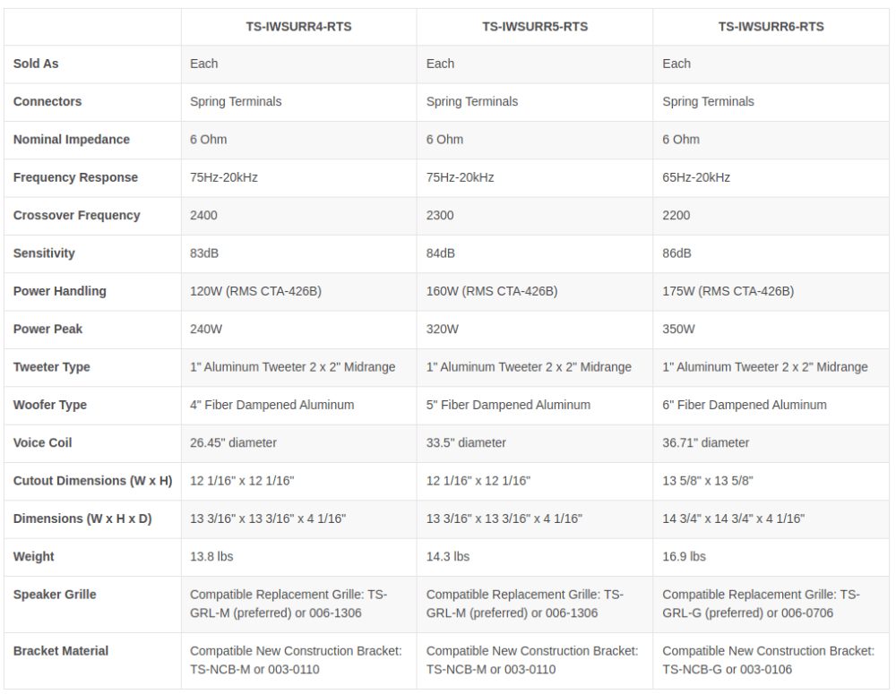The image size is (896, 694).
Task: Click the TS-IWSURR4-RTS column header
Action: click(298, 27)
